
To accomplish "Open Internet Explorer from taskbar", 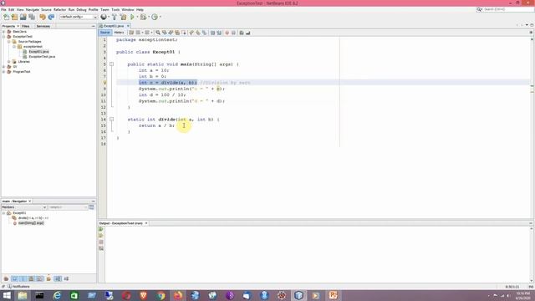I will coord(57,295).
